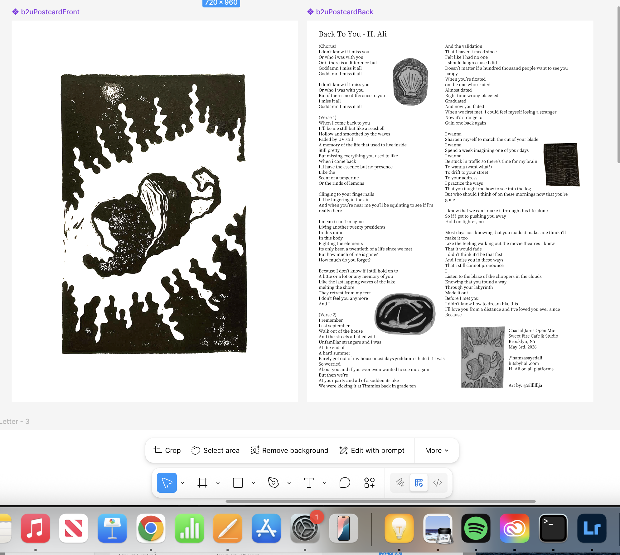620x555 pixels.
Task: Open System Settings in Dock
Action: (x=305, y=528)
